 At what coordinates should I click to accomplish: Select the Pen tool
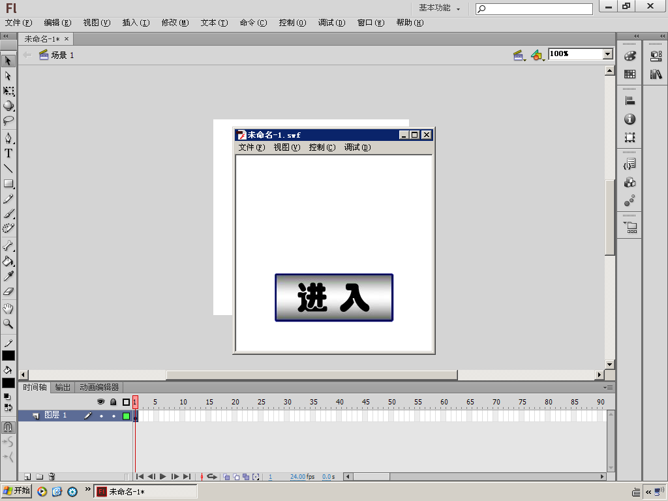pos(8,138)
